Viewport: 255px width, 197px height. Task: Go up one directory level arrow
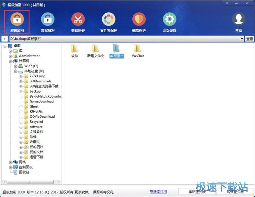(x=4, y=39)
